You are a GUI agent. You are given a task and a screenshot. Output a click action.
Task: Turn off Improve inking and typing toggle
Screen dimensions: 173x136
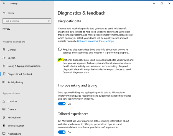click(x=62, y=104)
